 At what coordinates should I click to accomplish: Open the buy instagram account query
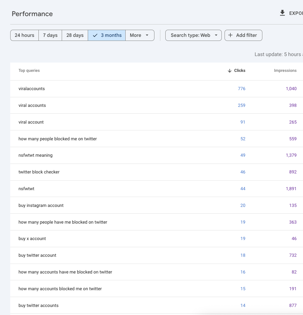click(x=41, y=205)
